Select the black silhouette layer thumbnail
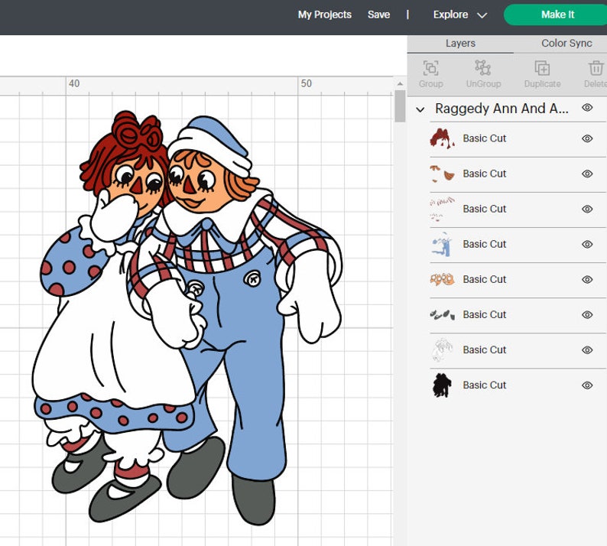 pyautogui.click(x=442, y=385)
